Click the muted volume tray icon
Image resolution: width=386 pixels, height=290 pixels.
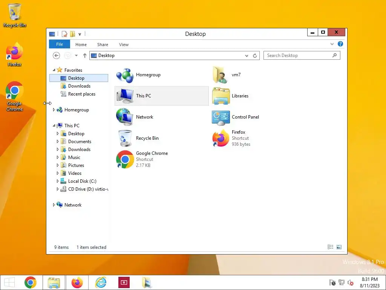[351, 282]
